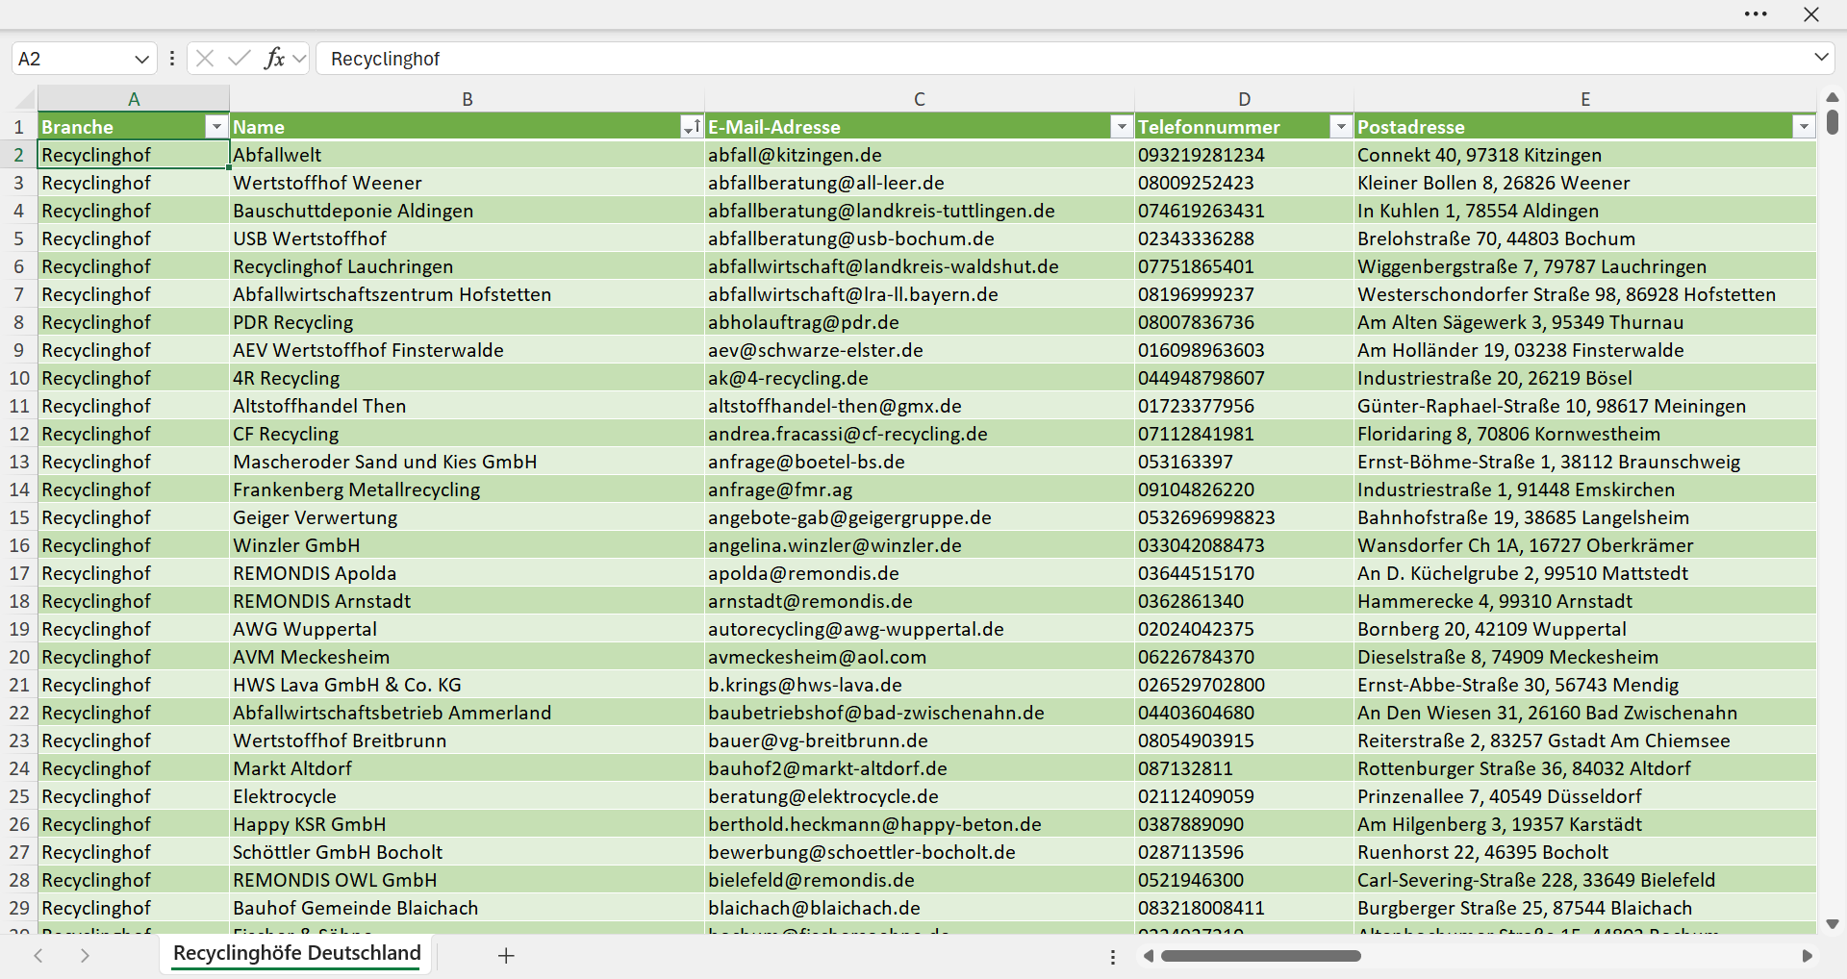Expand the Name Box dropdown arrow
Screen dimensions: 1847x979
(141, 59)
